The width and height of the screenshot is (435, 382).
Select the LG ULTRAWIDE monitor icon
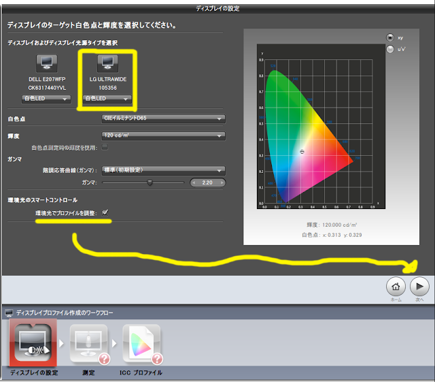click(x=107, y=63)
